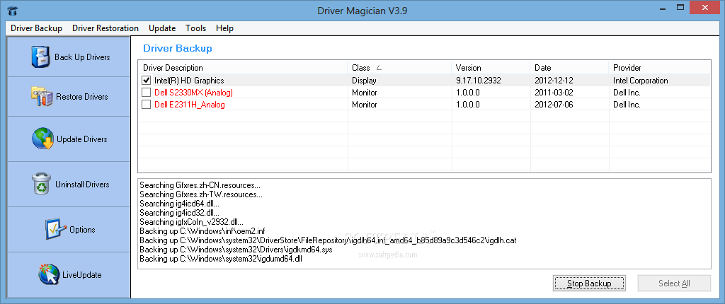Sort by Driver Description column header

pyautogui.click(x=244, y=67)
